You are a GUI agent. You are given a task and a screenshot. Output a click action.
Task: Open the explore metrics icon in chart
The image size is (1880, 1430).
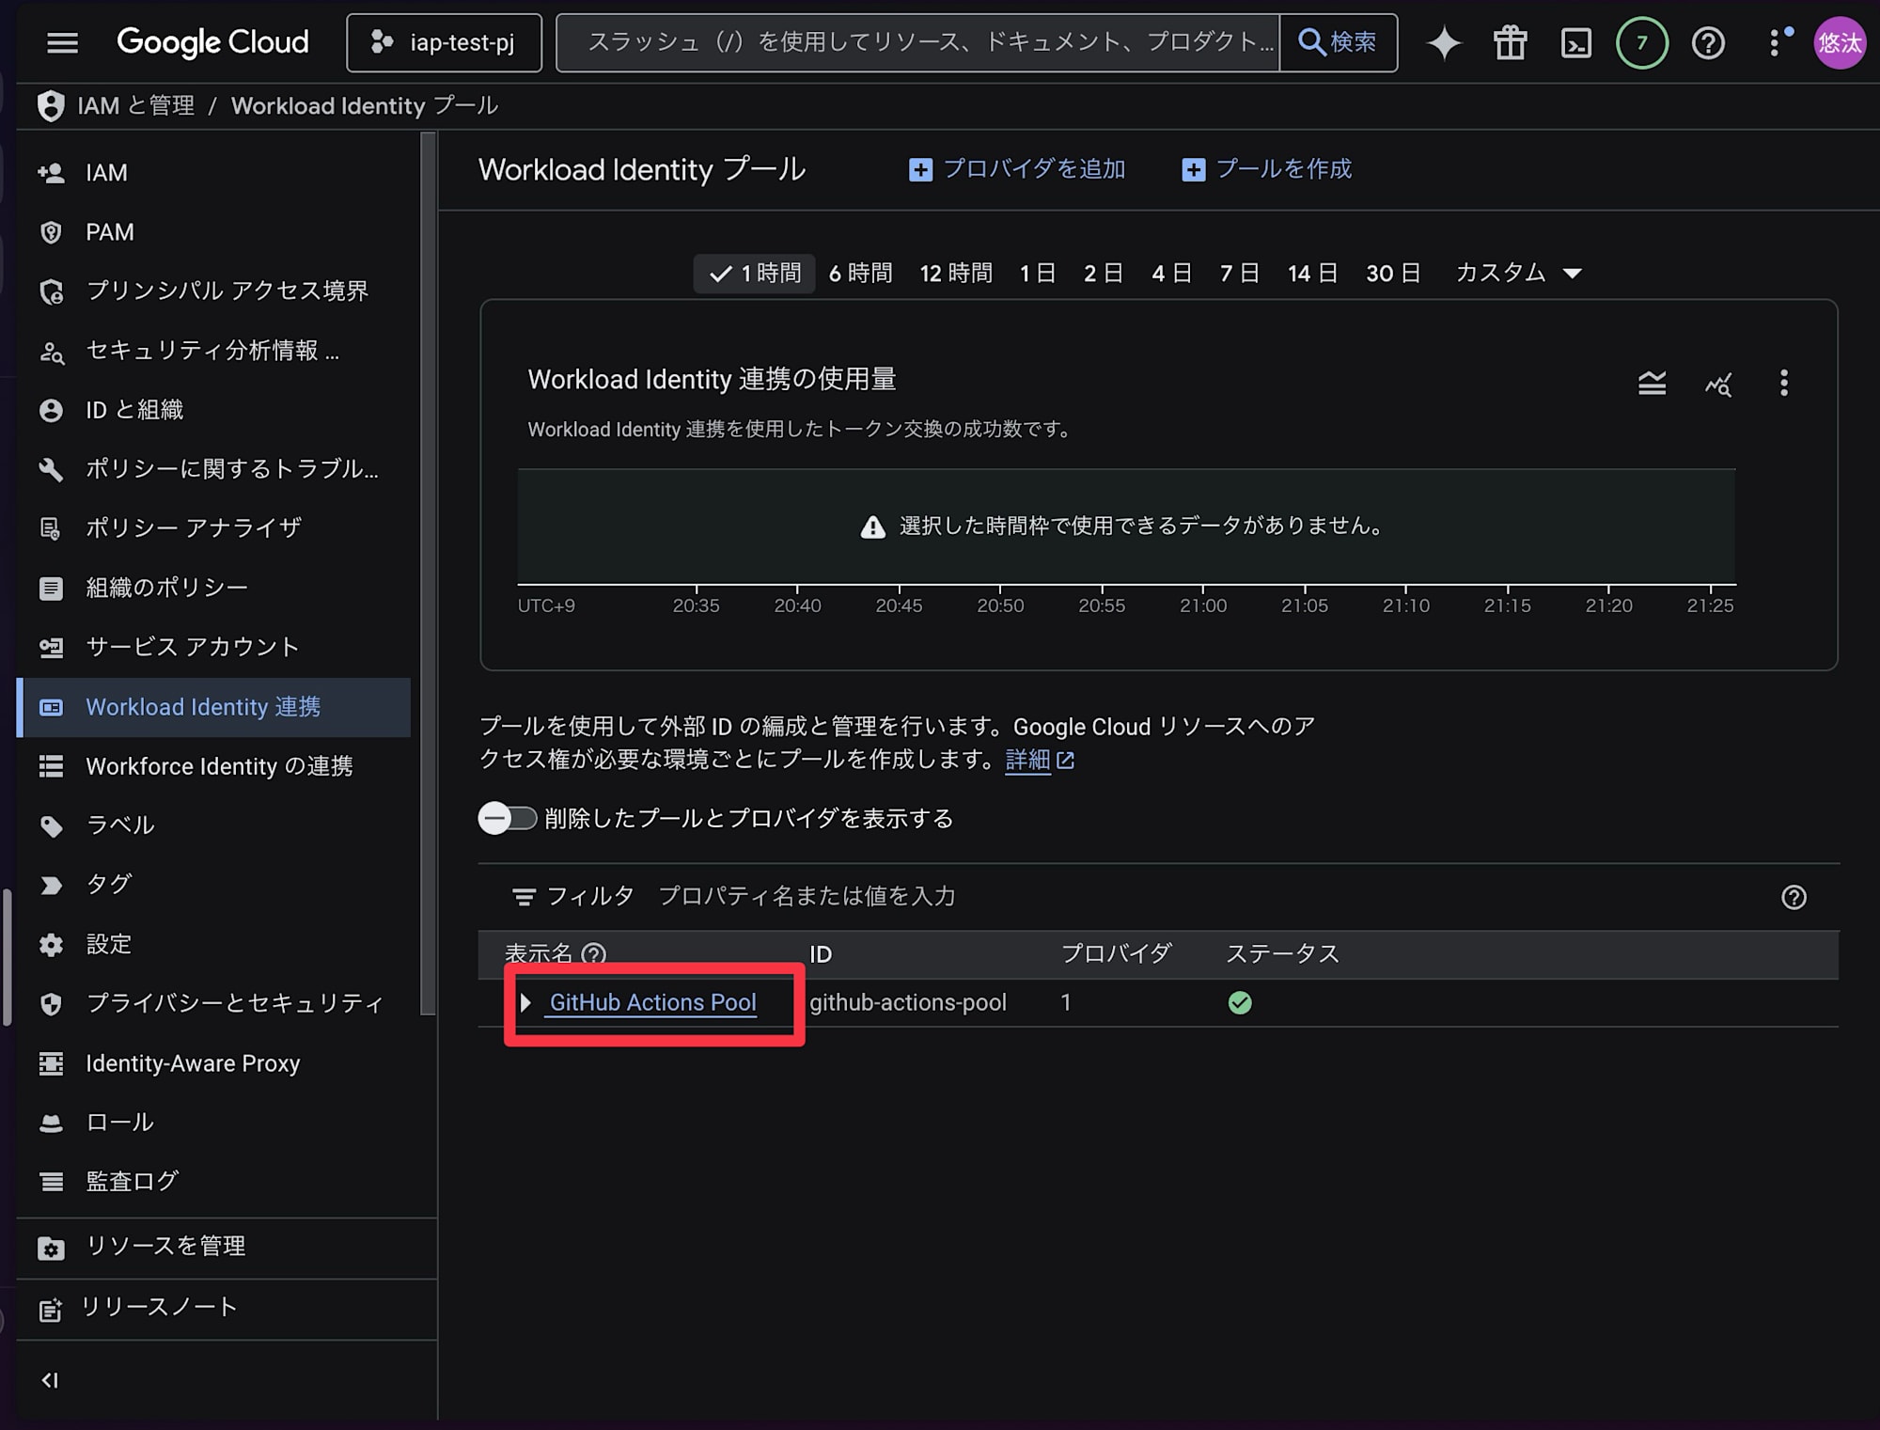pos(1718,384)
